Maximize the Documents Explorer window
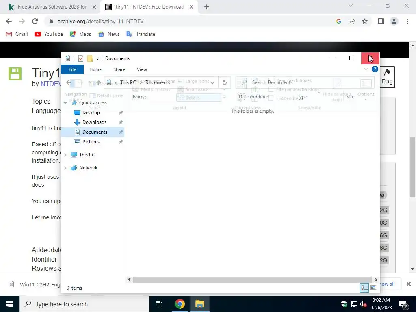Viewport: 416px width, 312px height. [351, 58]
